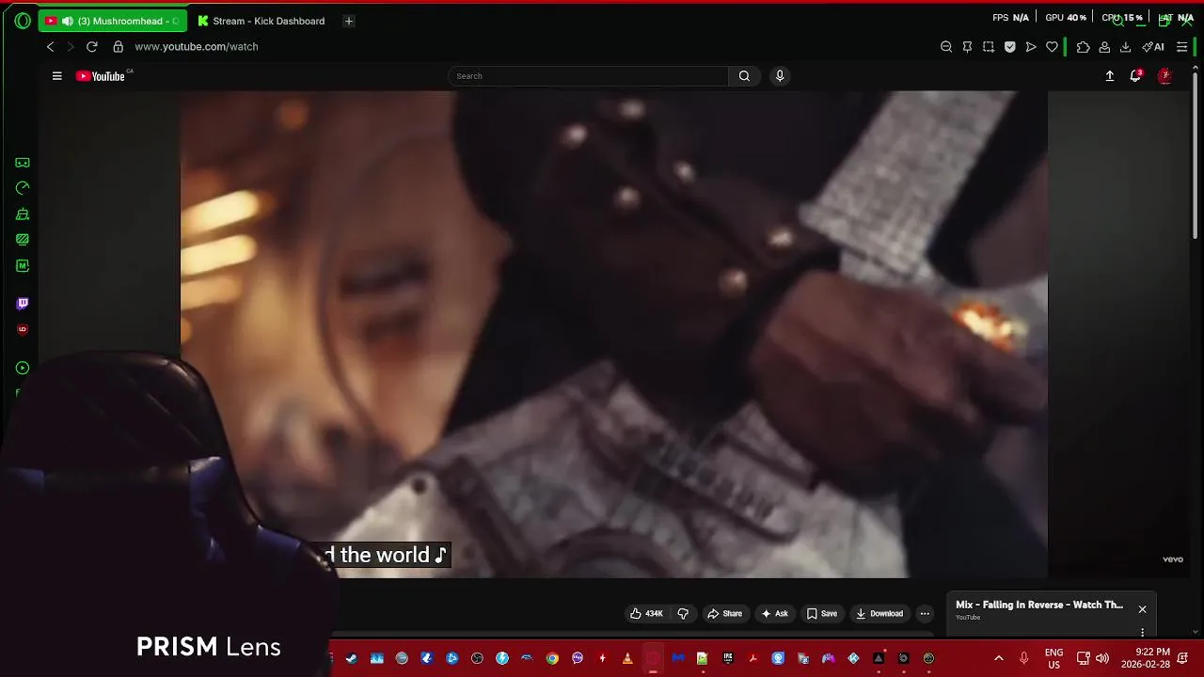Open the Easy Setup sliders menu
Viewport: 1204px width, 677px height.
(1182, 47)
